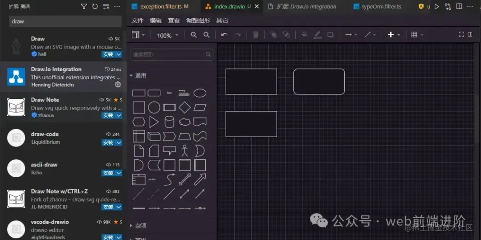Select the hexagon shape from palette
The image size is (481, 240).
point(139,122)
